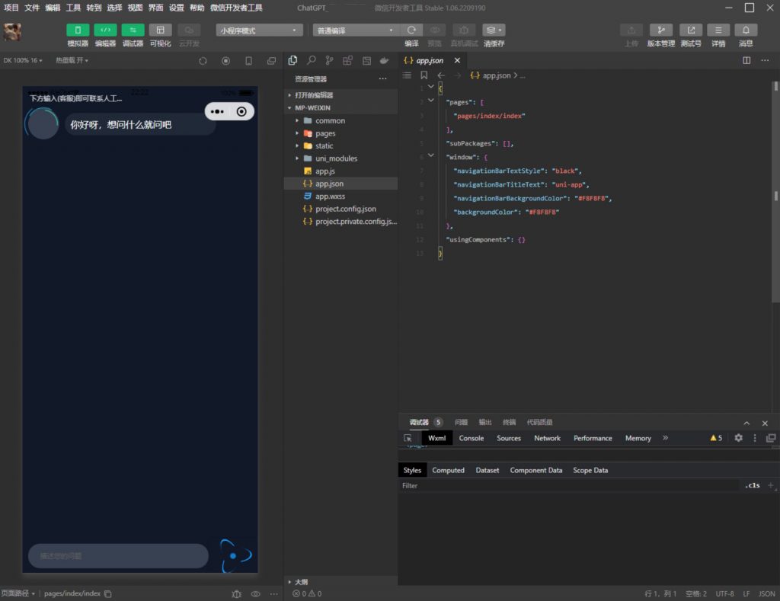Image resolution: width=780 pixels, height=601 pixels.
Task: Open the 普通编译 compile mode dropdown
Action: tap(356, 30)
